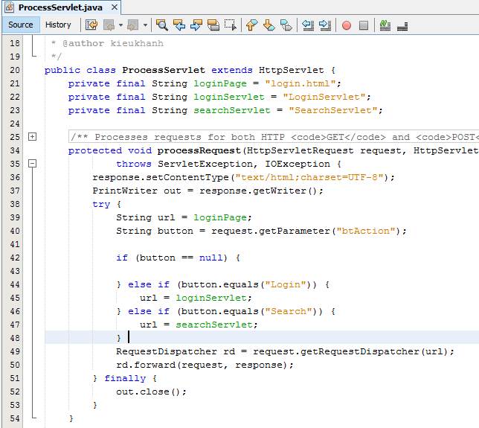Uncomment selected lines icon

[x=402, y=25]
